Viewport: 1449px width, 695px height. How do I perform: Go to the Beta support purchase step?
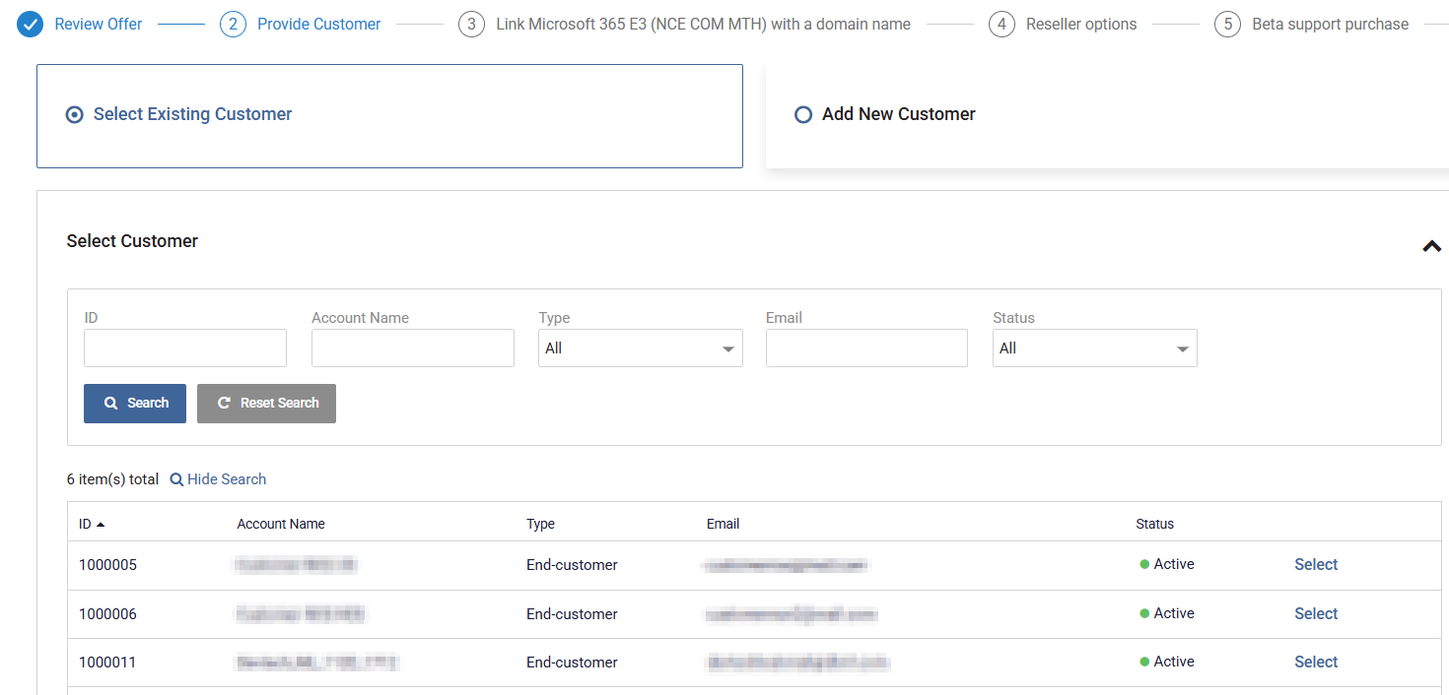[1330, 25]
